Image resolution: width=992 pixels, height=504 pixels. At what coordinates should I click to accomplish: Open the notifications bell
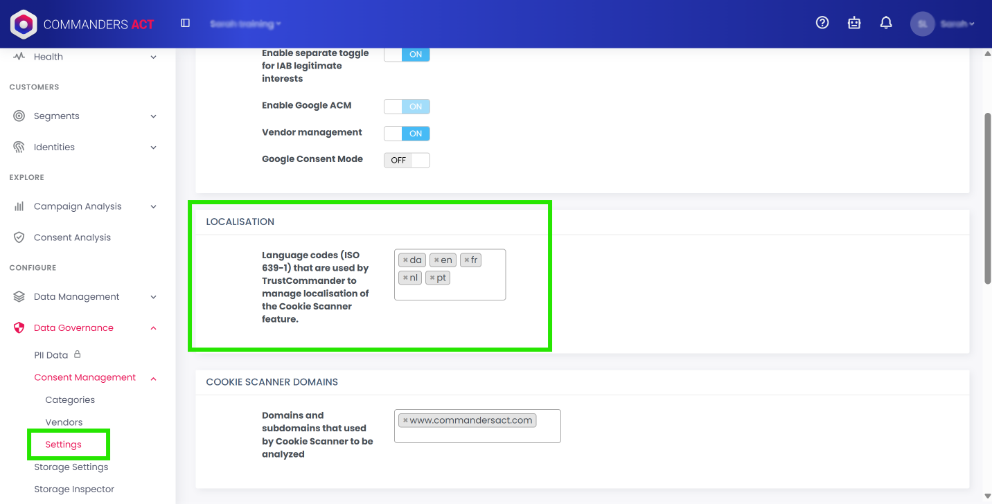886,23
